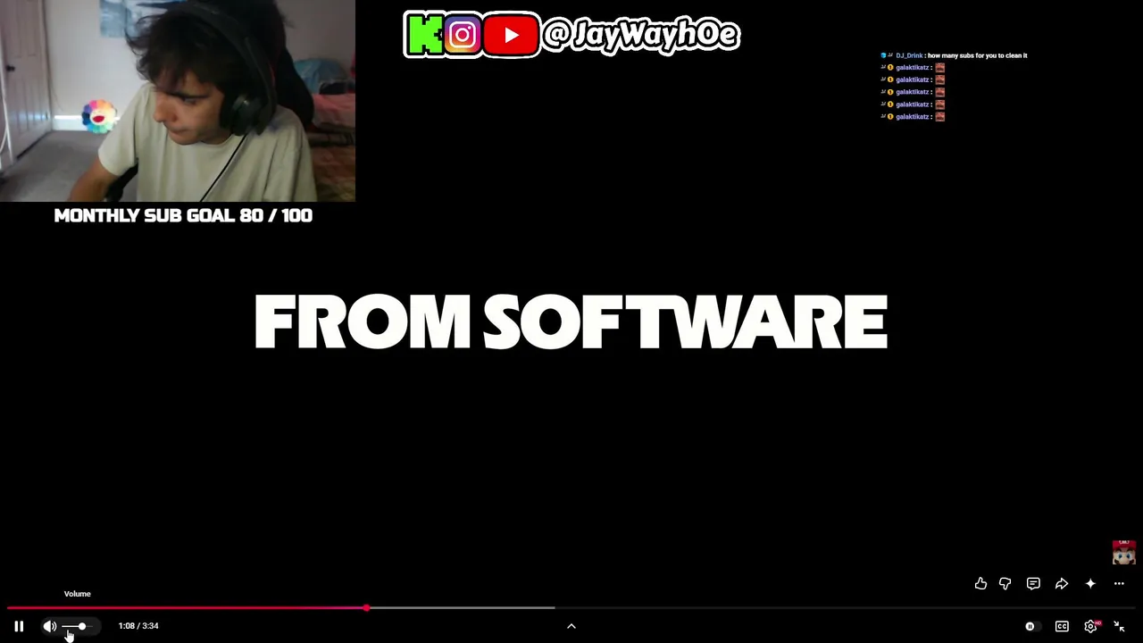The width and height of the screenshot is (1143, 643).
Task: Exit fullscreen mode
Action: [1119, 626]
